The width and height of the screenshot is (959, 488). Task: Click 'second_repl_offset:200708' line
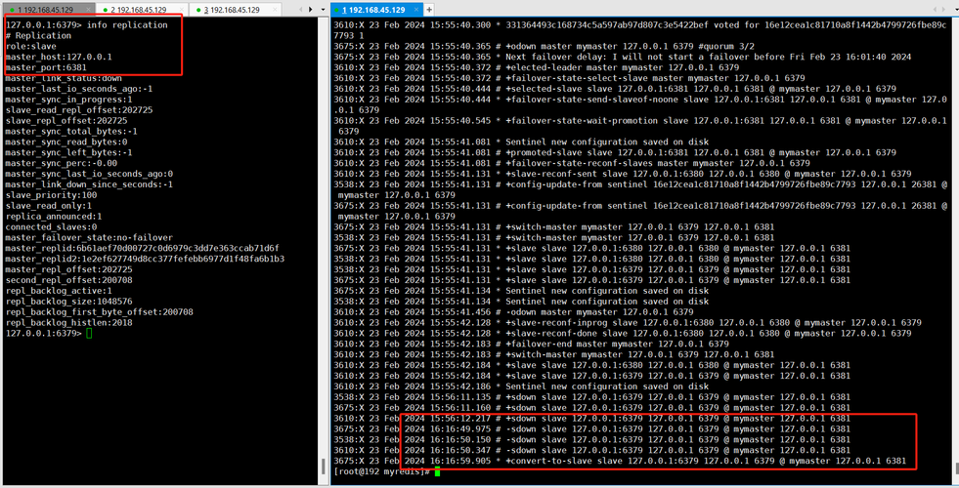tap(69, 280)
